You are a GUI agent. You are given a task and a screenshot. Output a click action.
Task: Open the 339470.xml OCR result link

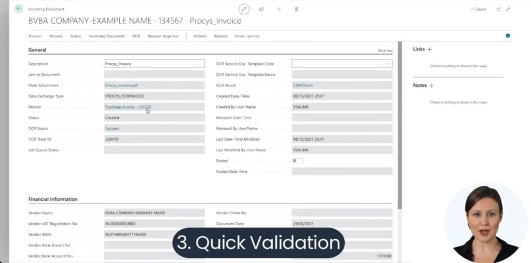click(x=303, y=85)
